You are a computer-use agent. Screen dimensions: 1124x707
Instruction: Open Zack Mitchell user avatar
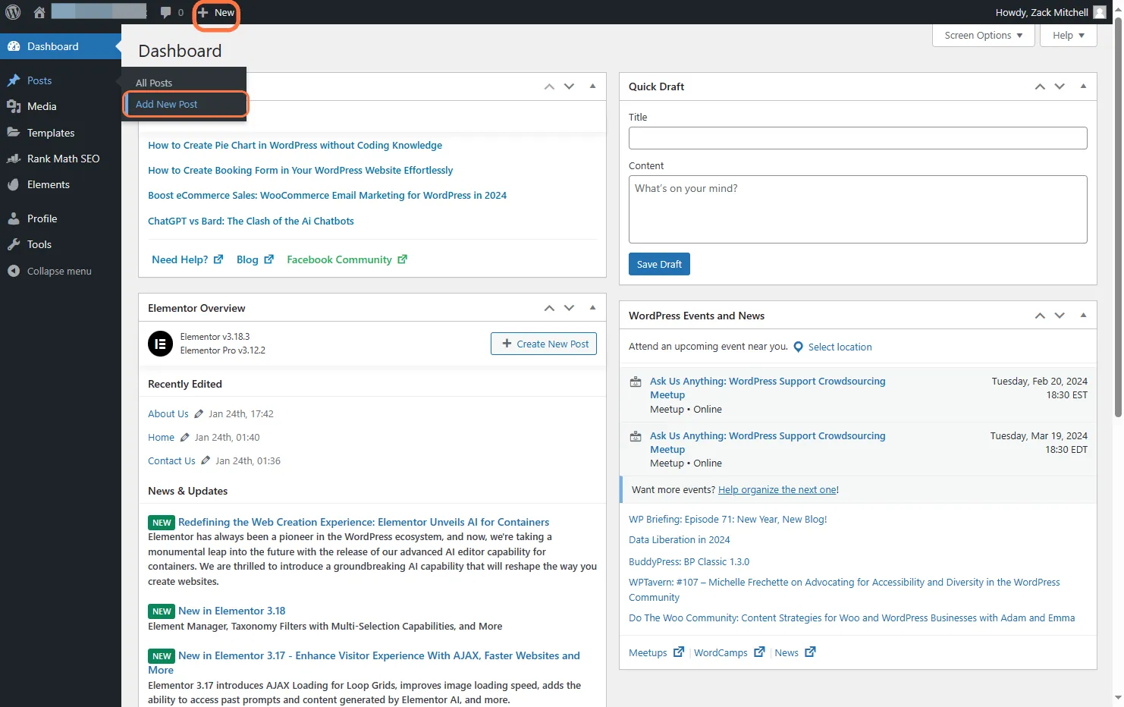point(1100,12)
